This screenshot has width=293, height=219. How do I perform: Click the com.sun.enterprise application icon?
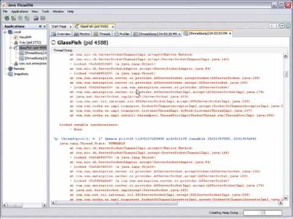[x=16, y=63]
